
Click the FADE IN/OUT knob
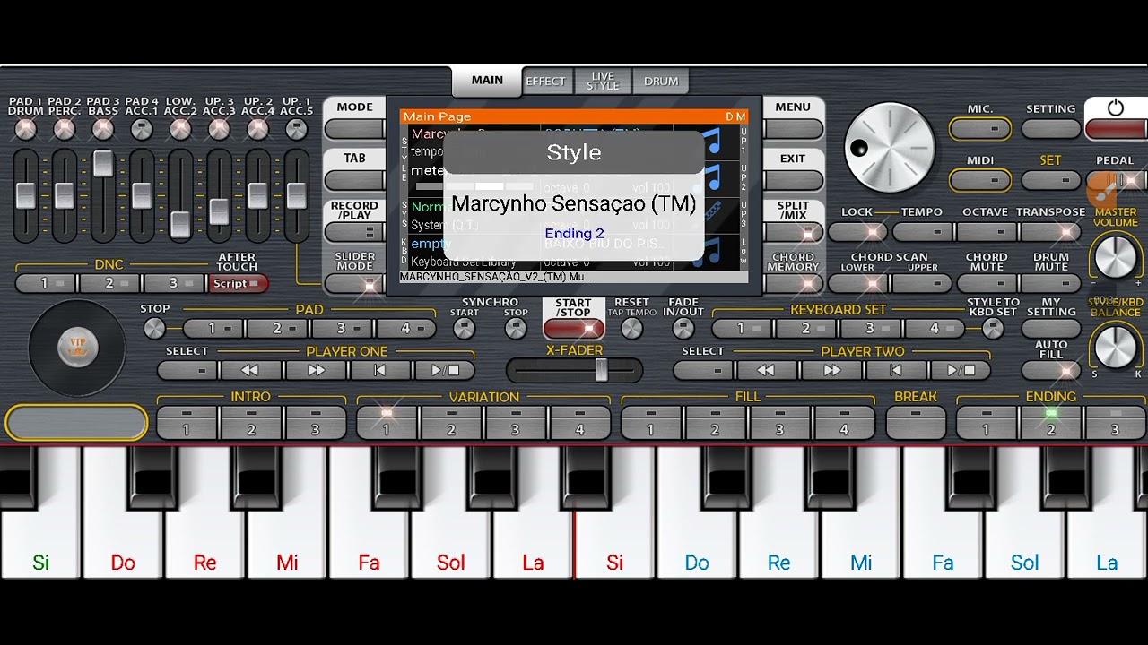683,329
